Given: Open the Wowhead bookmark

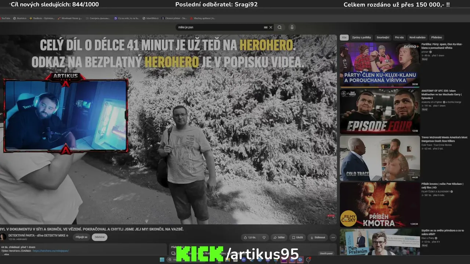Looking at the screenshot, I should 70,18.
